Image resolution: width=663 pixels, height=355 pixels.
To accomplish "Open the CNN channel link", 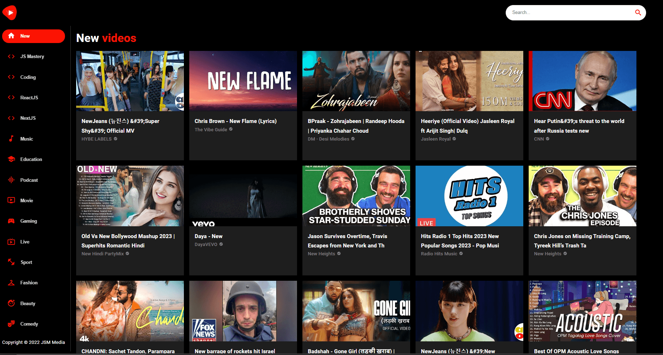I will click(539, 139).
